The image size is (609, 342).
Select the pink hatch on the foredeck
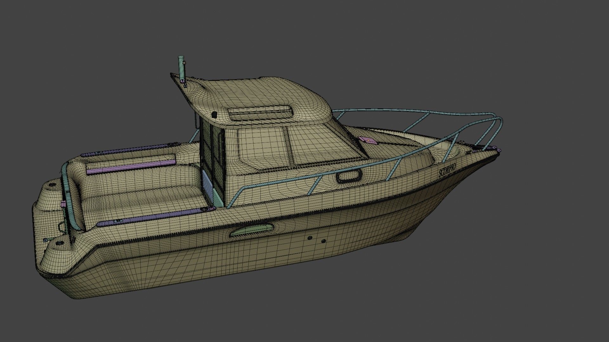(x=369, y=141)
